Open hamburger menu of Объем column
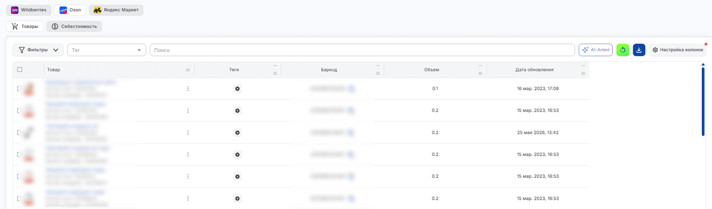 click(481, 74)
